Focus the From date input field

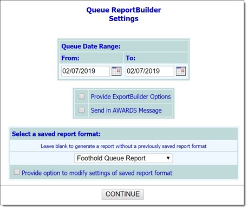(x=86, y=71)
